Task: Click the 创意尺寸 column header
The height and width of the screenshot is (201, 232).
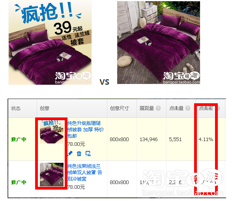Action: [120, 108]
